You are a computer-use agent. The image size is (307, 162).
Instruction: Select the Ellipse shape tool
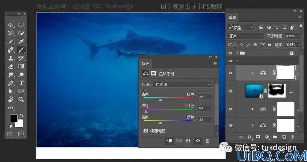(x=21, y=91)
